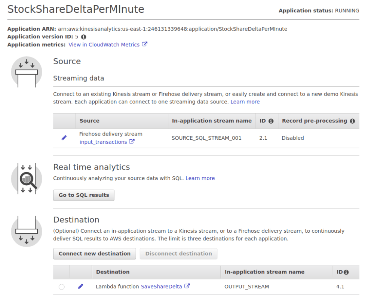The image size is (377, 303).
Task: Click Connect new destination button
Action: pyautogui.click(x=95, y=254)
